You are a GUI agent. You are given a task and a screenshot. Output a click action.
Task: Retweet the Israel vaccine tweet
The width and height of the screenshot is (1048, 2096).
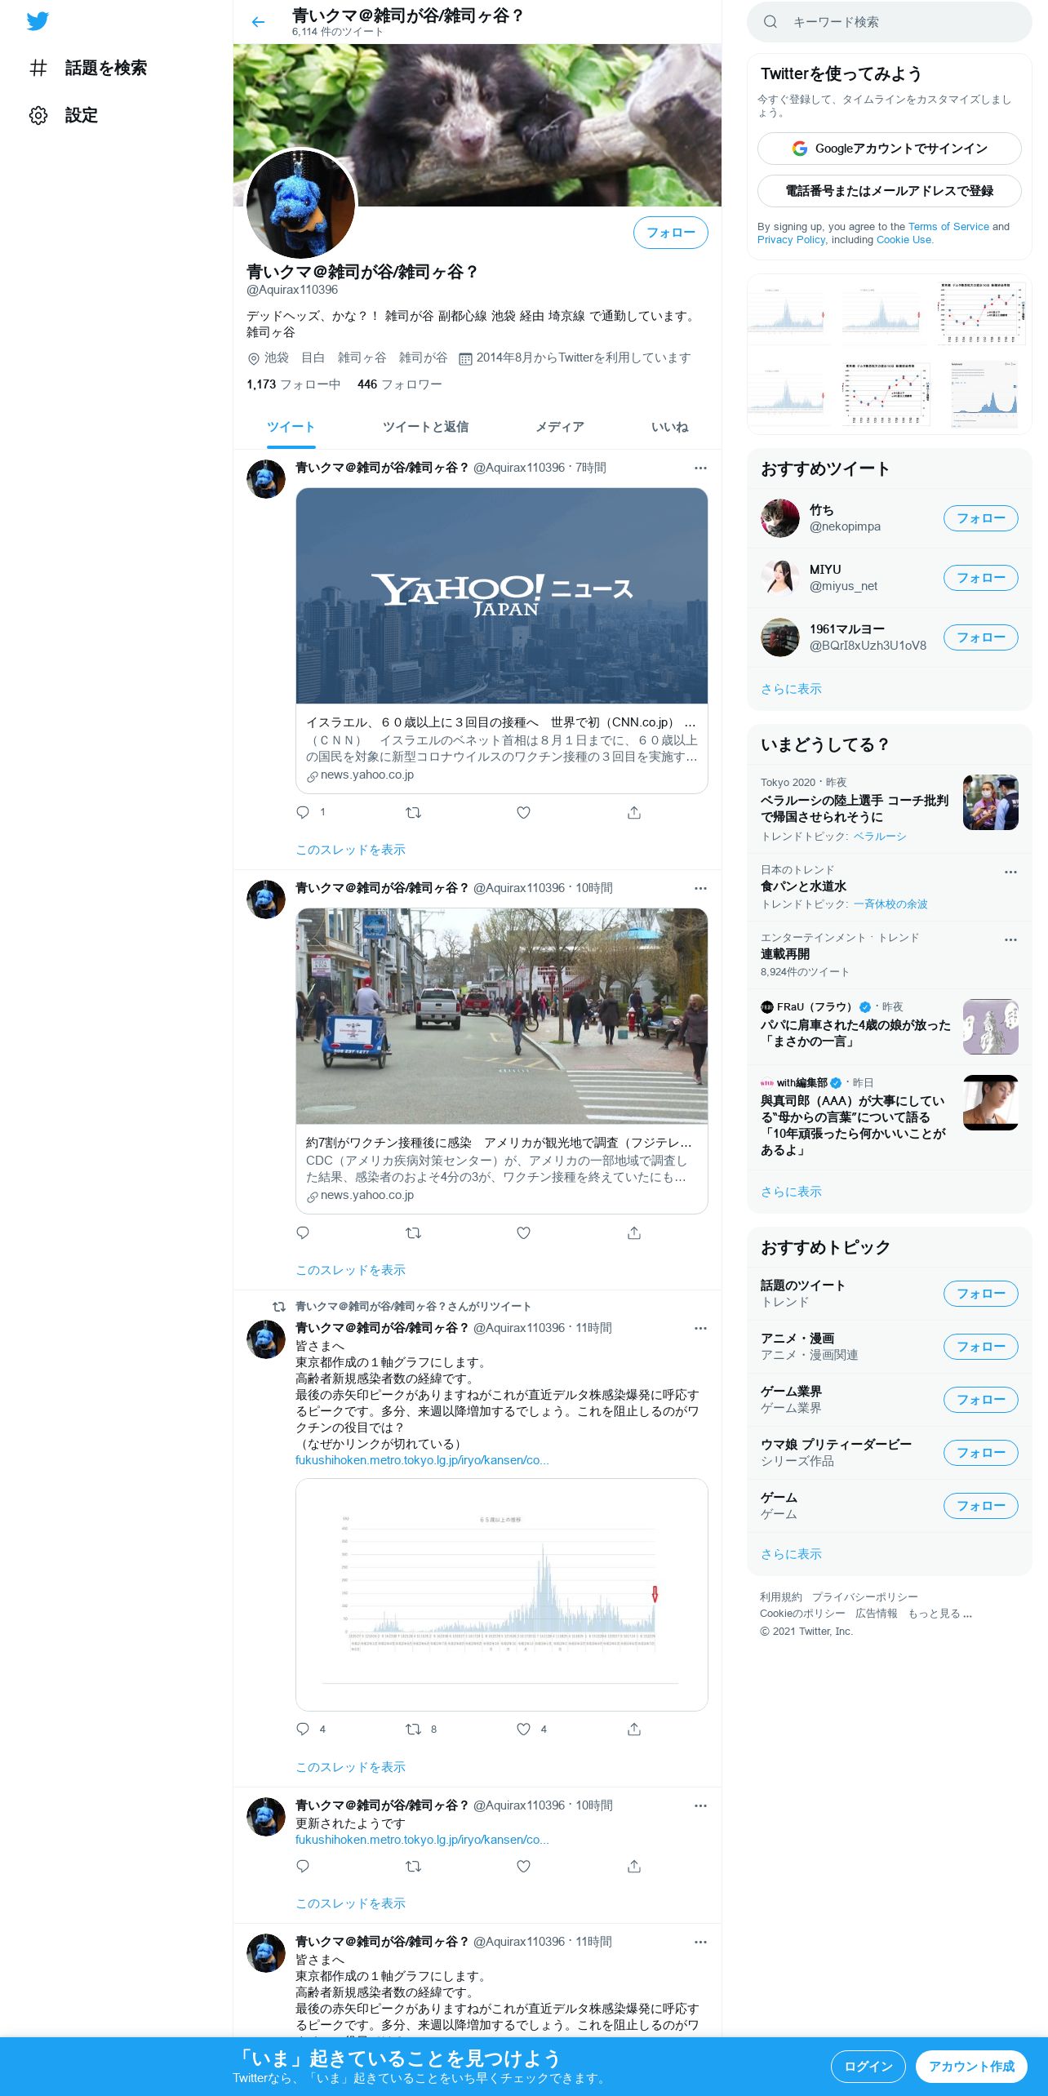pos(413,812)
